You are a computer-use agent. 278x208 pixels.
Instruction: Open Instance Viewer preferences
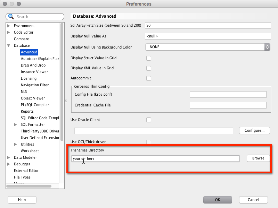[x=34, y=72]
